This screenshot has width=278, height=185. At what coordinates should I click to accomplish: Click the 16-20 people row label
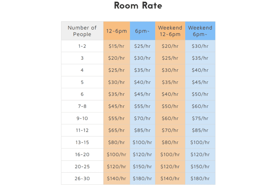coord(82,155)
